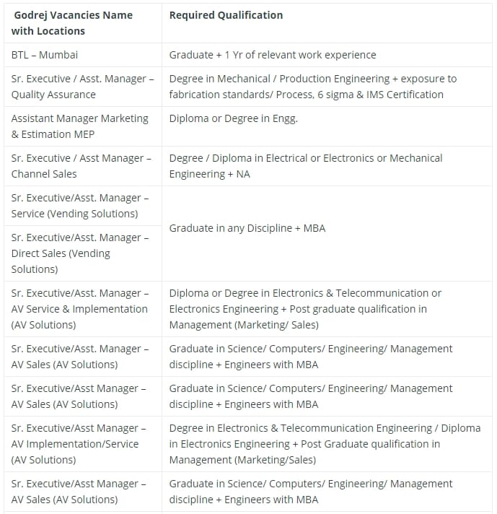
Task: Click the "Required Qualification" column header
Action: [x=226, y=15]
